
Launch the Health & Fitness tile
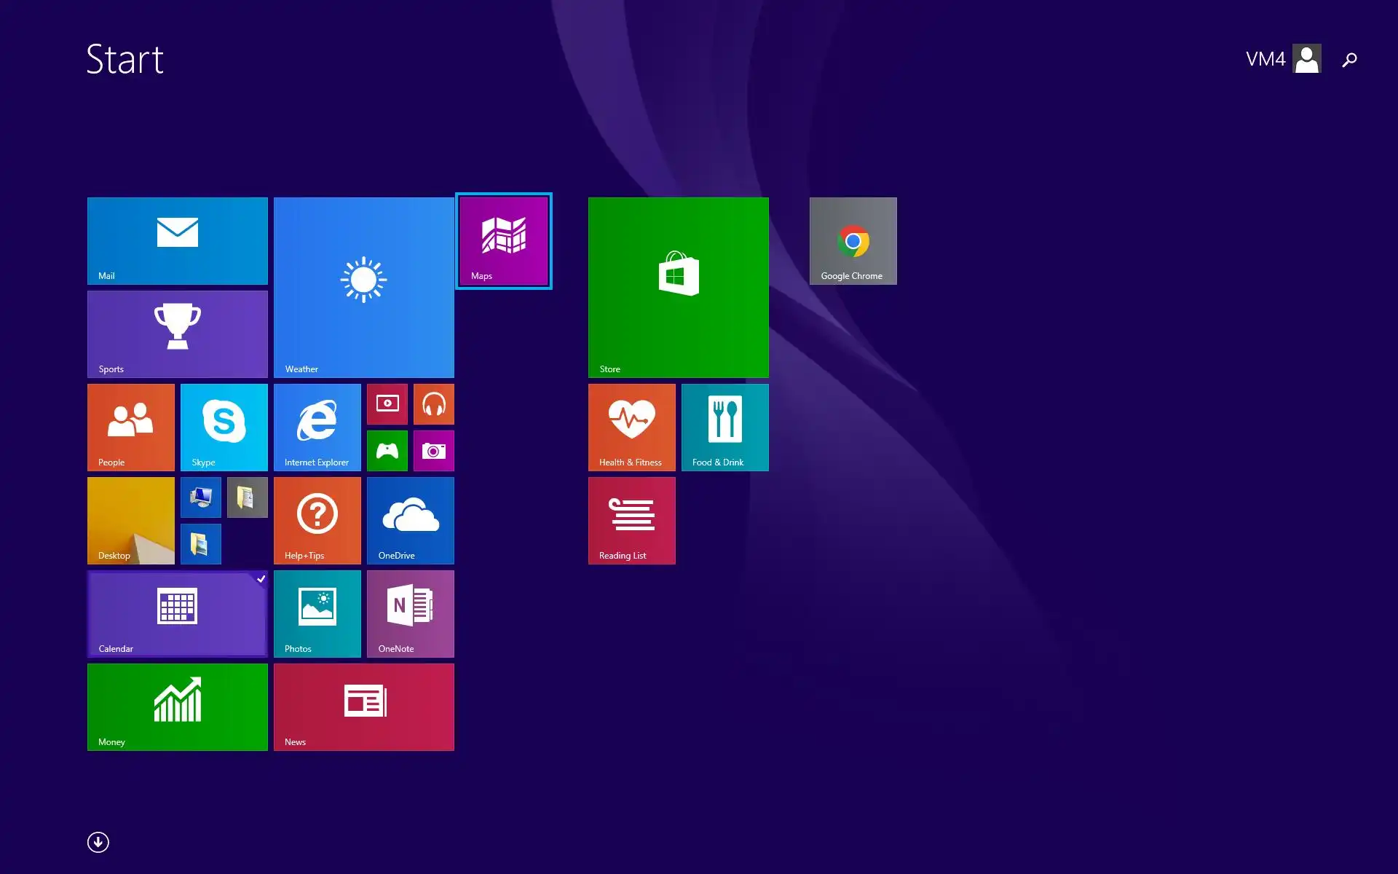point(631,427)
